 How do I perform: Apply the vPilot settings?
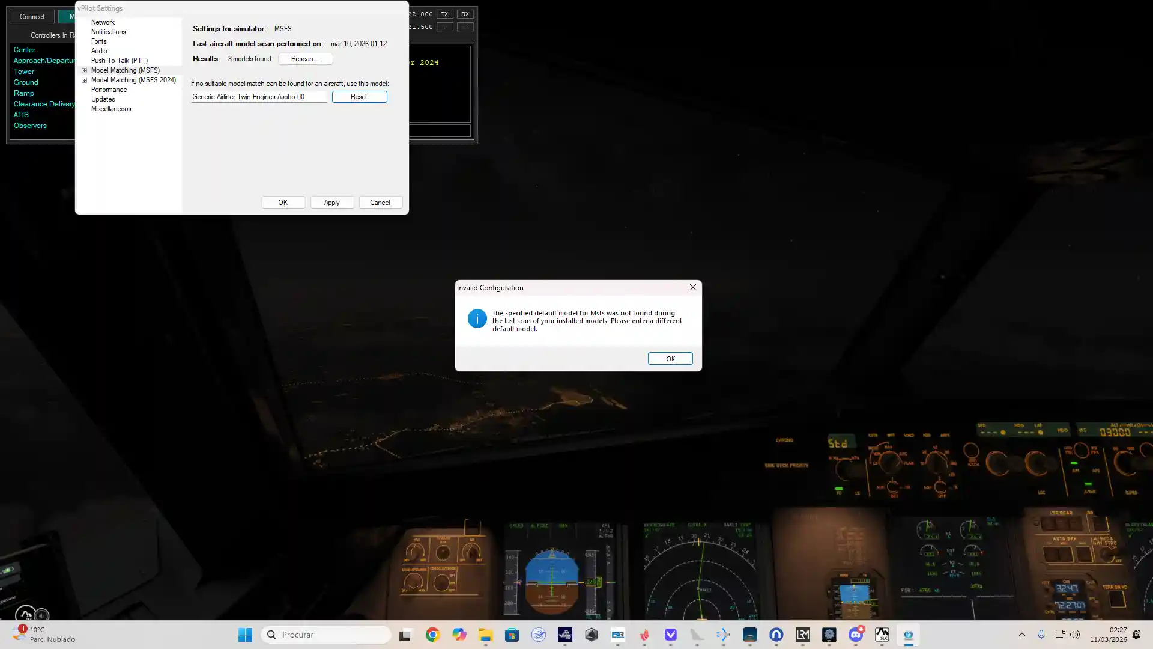(x=332, y=203)
